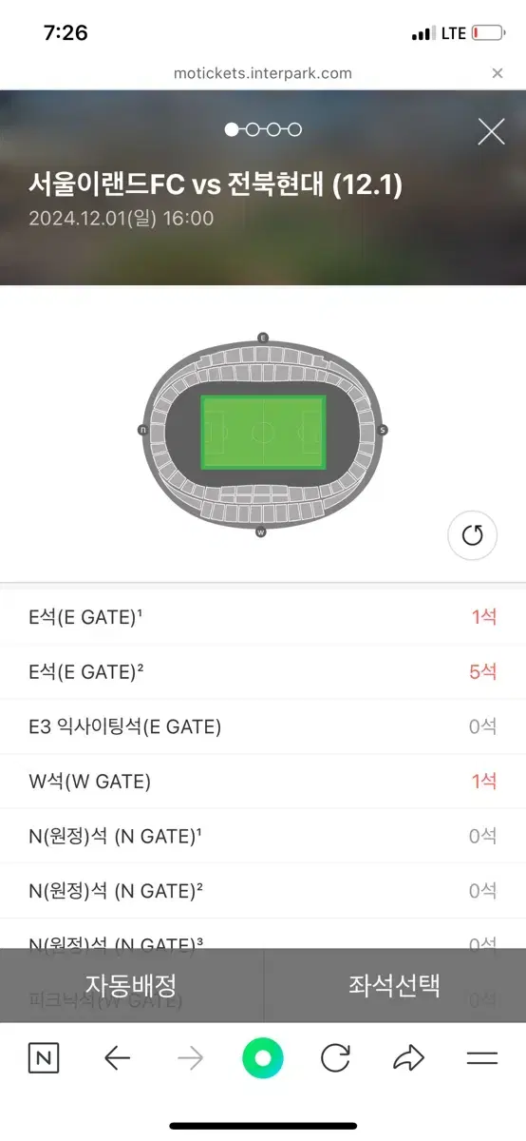Image resolution: width=526 pixels, height=1141 pixels.
Task: Select the E gate marker on stadium map
Action: [263, 338]
